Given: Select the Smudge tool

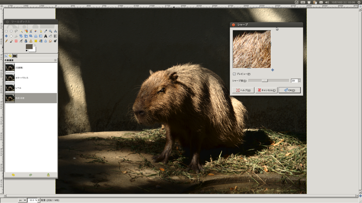Looking at the screenshot, I should (50, 41).
